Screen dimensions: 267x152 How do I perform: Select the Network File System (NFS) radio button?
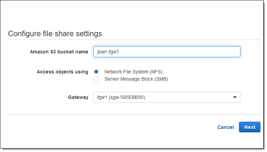tap(97, 72)
